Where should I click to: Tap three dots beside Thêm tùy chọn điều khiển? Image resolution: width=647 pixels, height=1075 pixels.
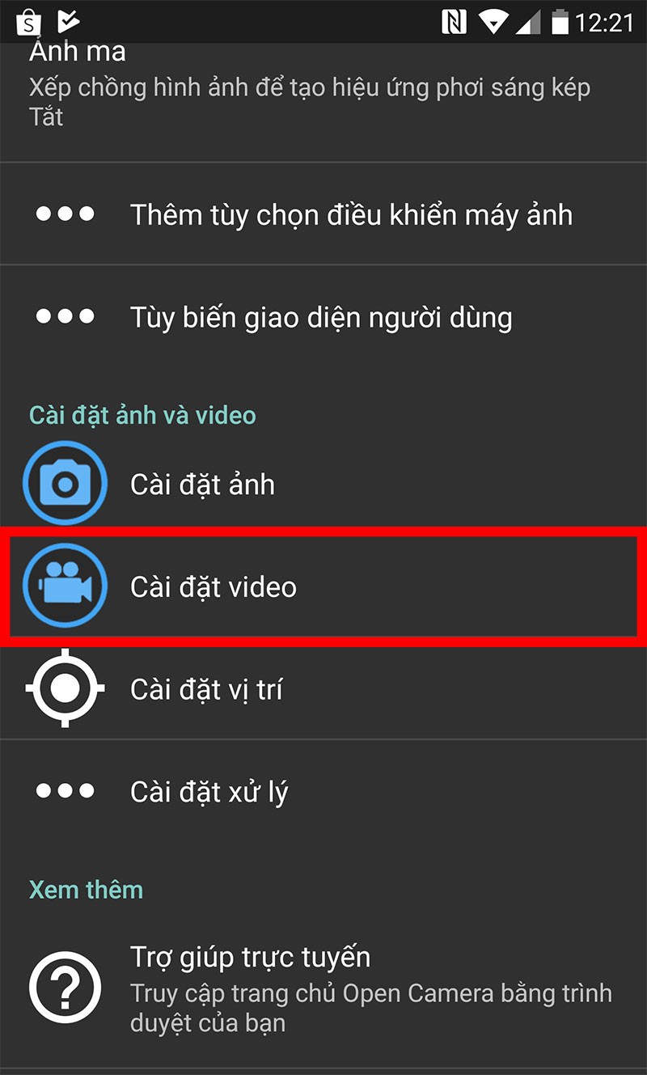click(x=66, y=214)
